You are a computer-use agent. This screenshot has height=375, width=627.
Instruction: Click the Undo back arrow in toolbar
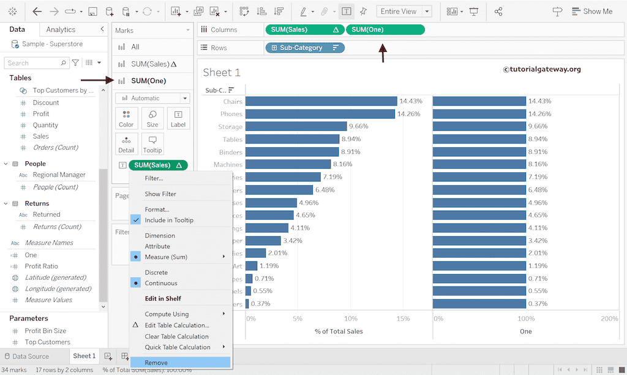37,12
